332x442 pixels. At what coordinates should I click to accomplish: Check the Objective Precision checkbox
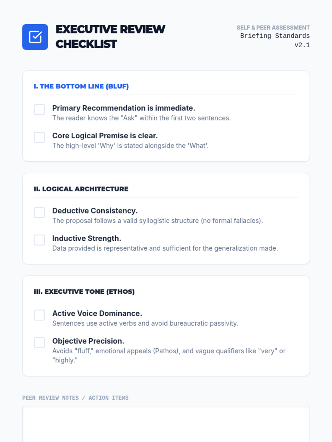tap(39, 343)
